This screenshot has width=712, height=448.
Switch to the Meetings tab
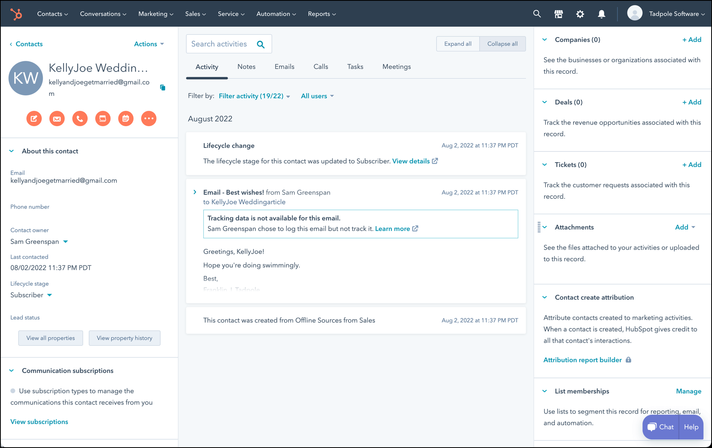coord(397,67)
